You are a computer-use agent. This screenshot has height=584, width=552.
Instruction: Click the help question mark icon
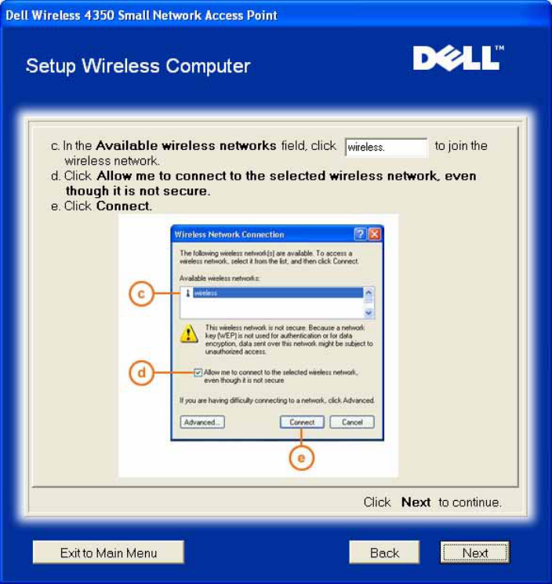pyautogui.click(x=360, y=234)
